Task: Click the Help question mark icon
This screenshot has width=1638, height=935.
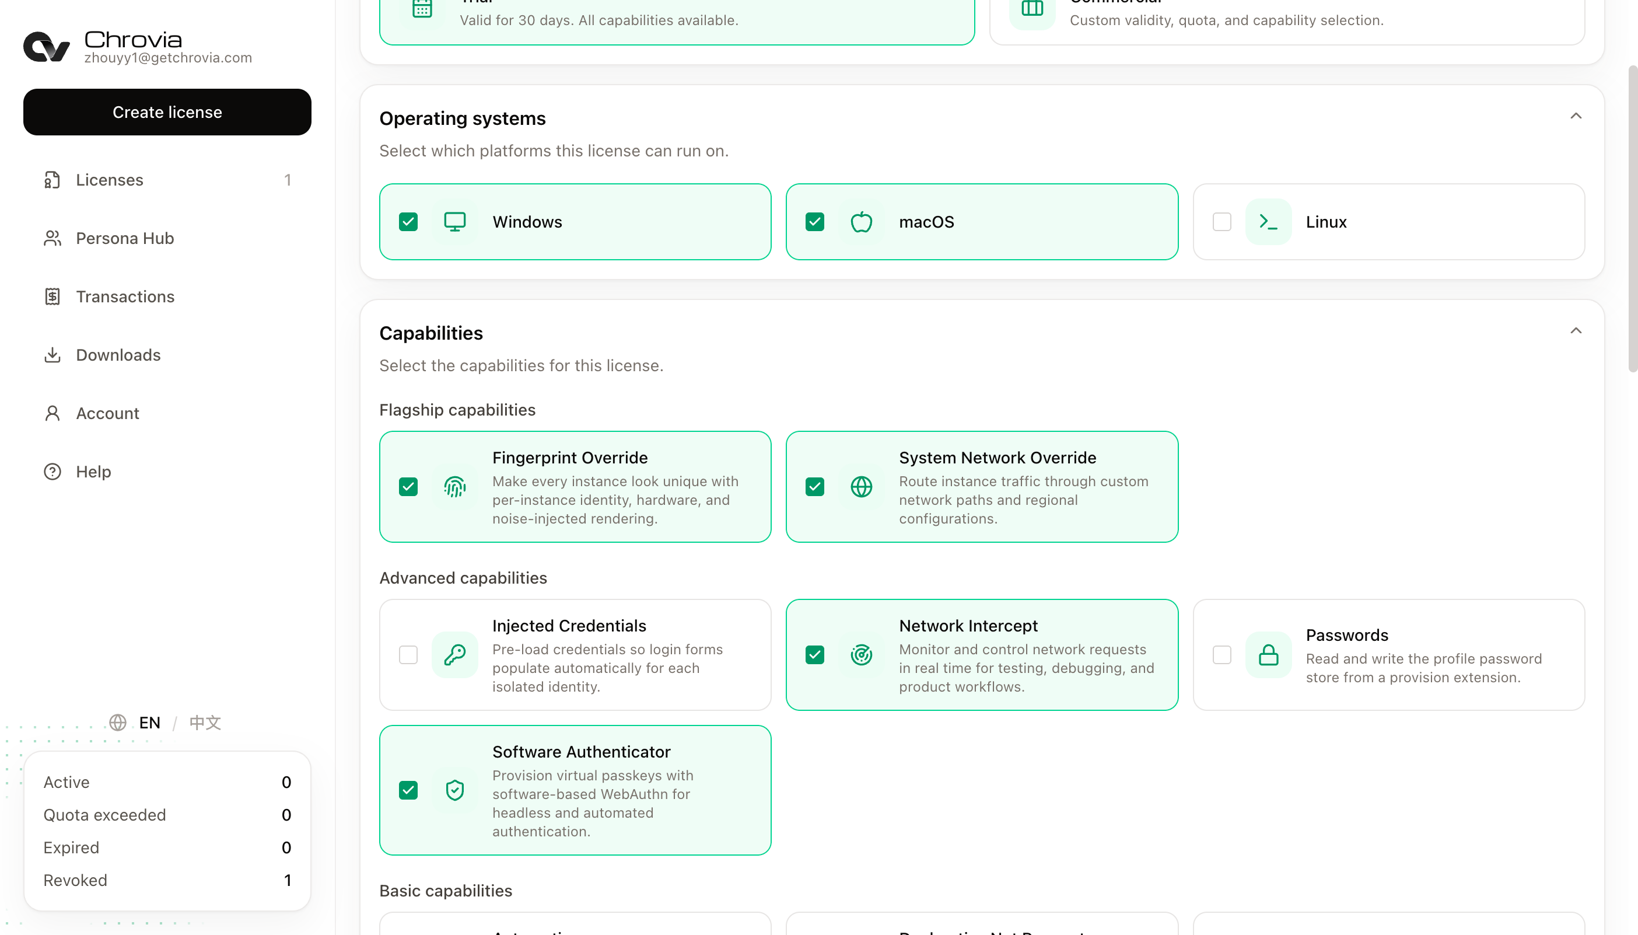Action: pos(52,472)
